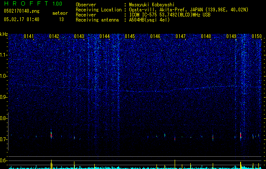Click the 0149 time label

[231, 37]
